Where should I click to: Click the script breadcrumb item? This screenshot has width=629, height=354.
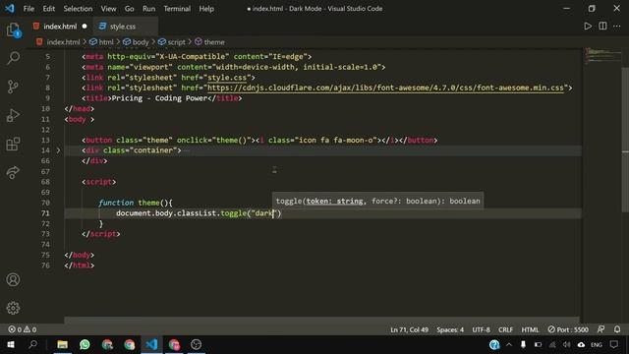coord(172,41)
